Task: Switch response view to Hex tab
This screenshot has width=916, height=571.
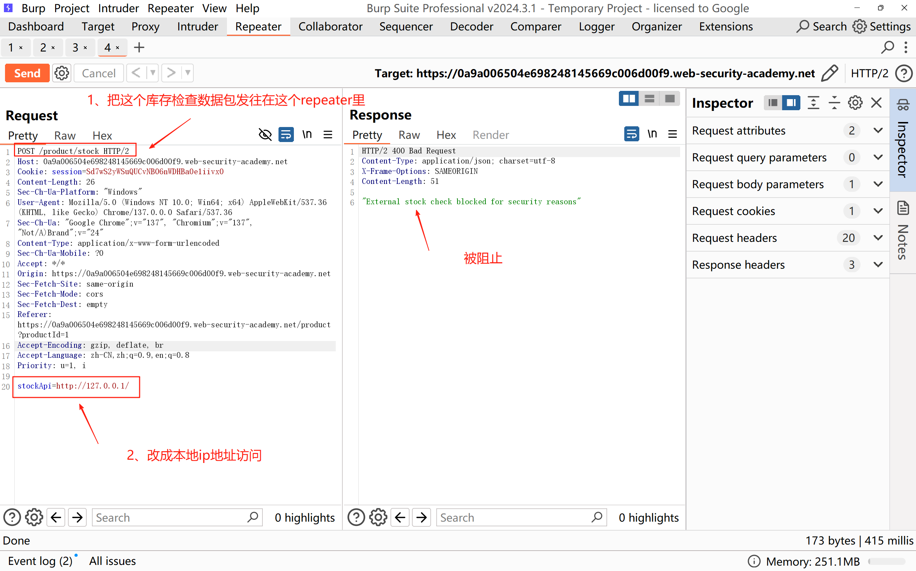Action: (446, 135)
